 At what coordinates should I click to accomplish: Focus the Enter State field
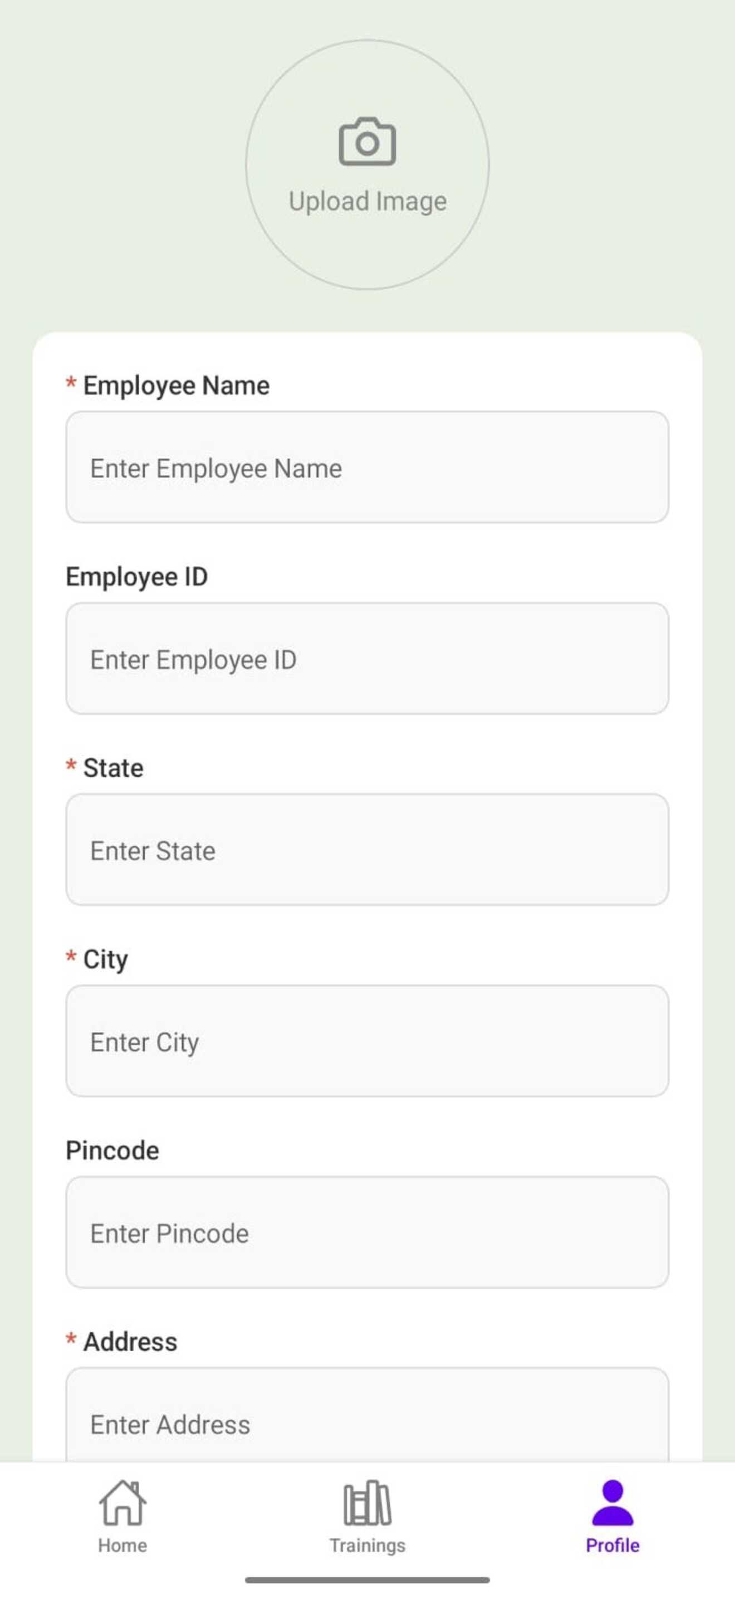click(x=367, y=849)
